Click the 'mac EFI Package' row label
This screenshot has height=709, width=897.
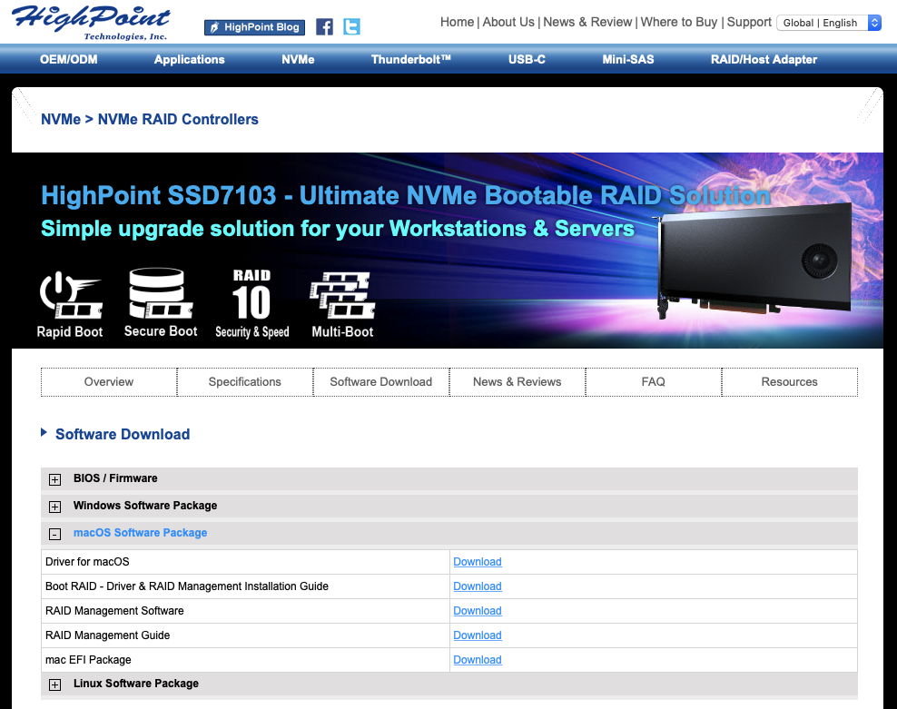88,660
